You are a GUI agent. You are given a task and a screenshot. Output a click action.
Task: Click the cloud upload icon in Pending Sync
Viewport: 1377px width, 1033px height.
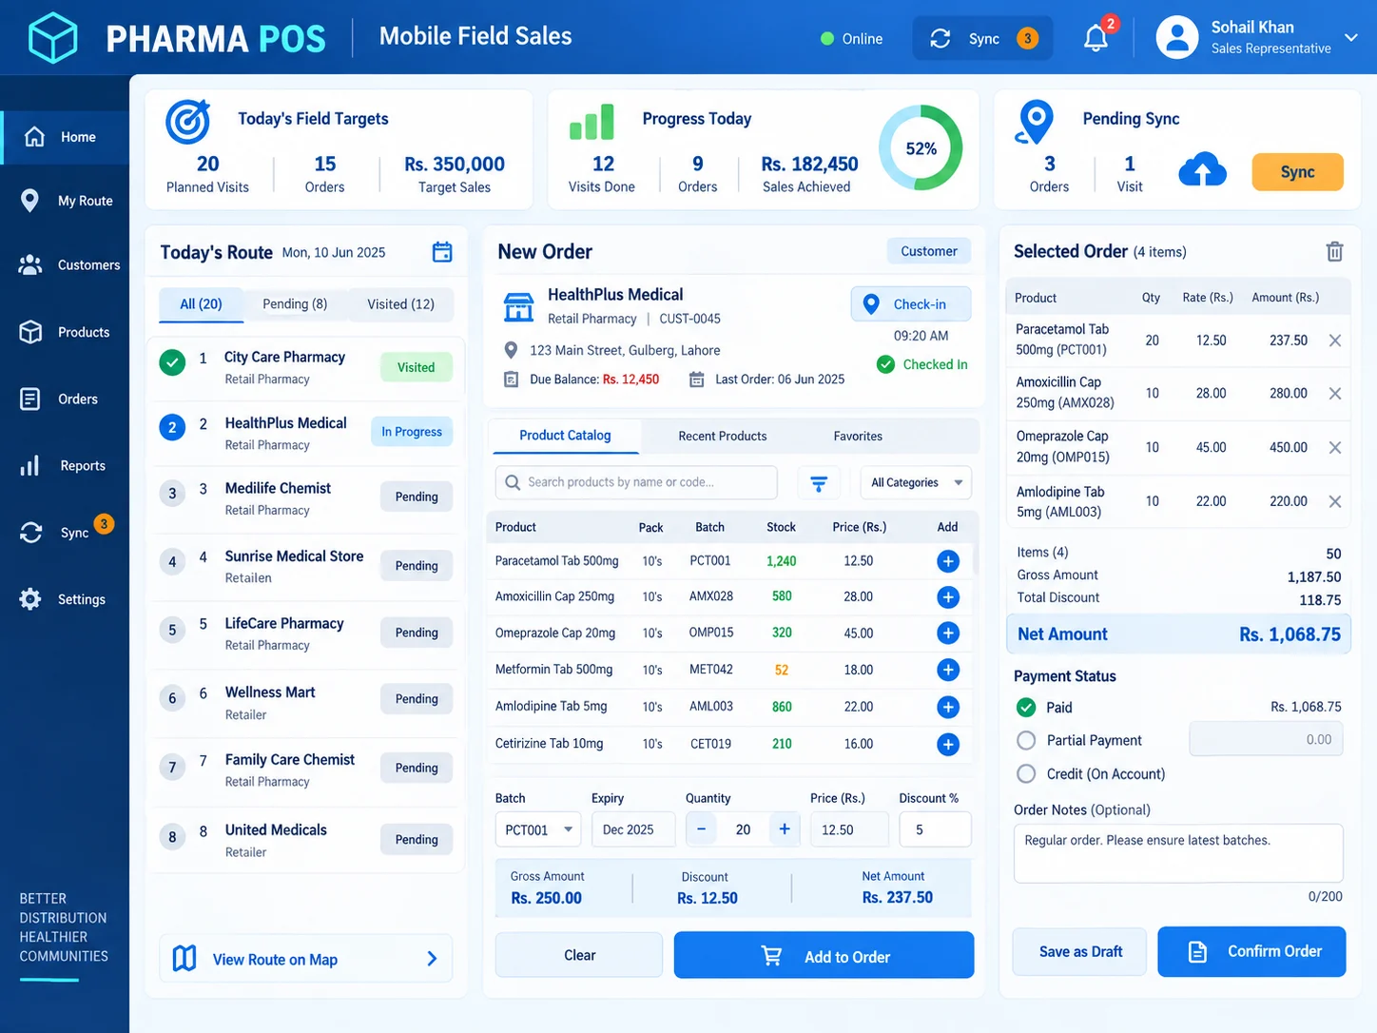(1202, 171)
